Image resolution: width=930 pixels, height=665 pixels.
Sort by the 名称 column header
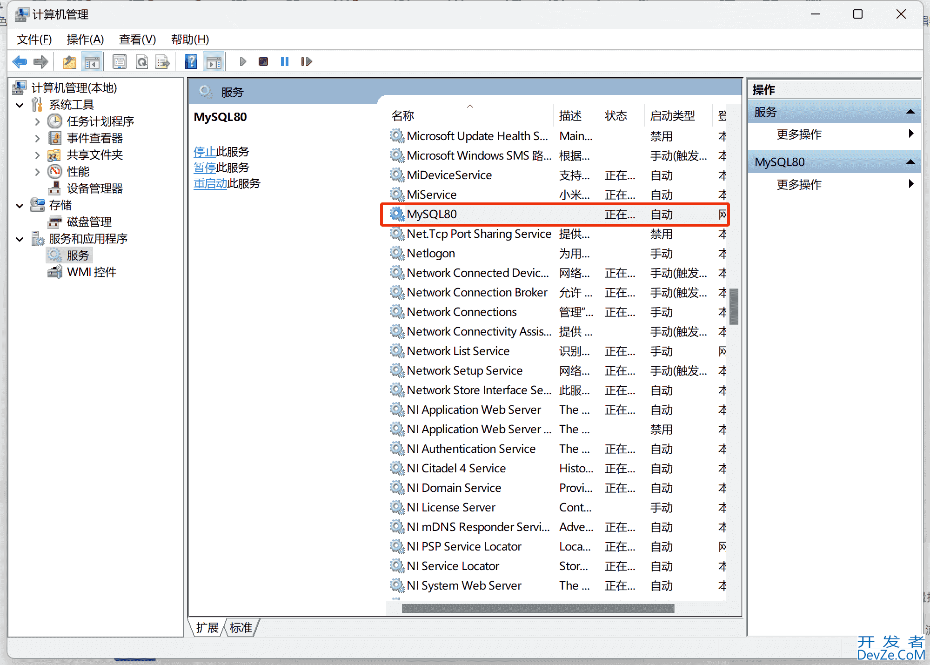470,116
